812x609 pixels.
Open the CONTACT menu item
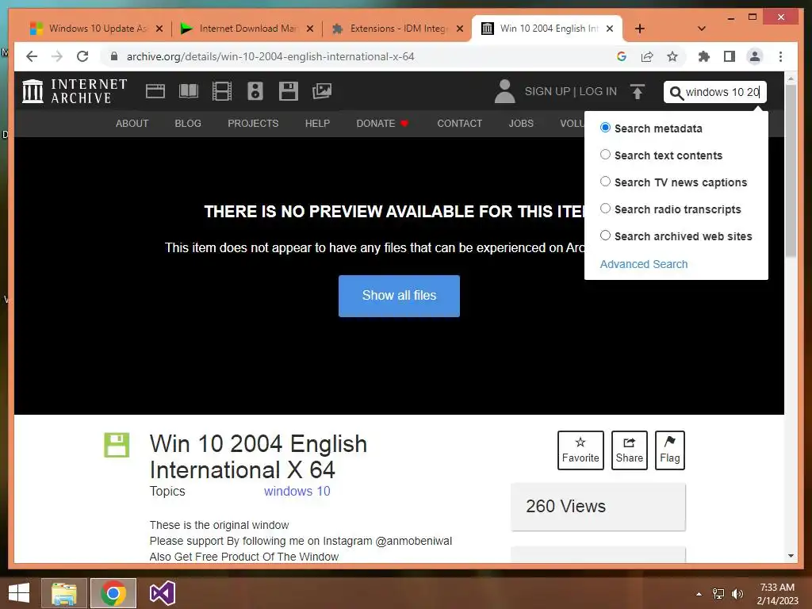click(x=459, y=123)
